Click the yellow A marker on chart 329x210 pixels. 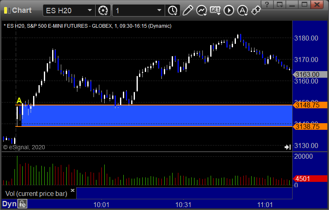tap(19, 100)
